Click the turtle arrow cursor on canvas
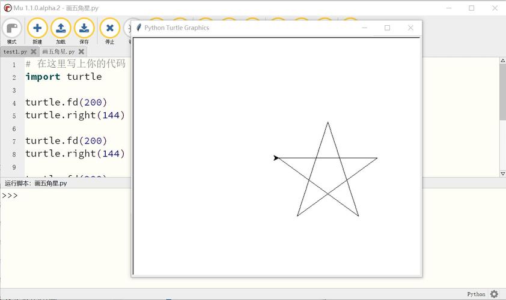506x300 pixels. point(276,158)
